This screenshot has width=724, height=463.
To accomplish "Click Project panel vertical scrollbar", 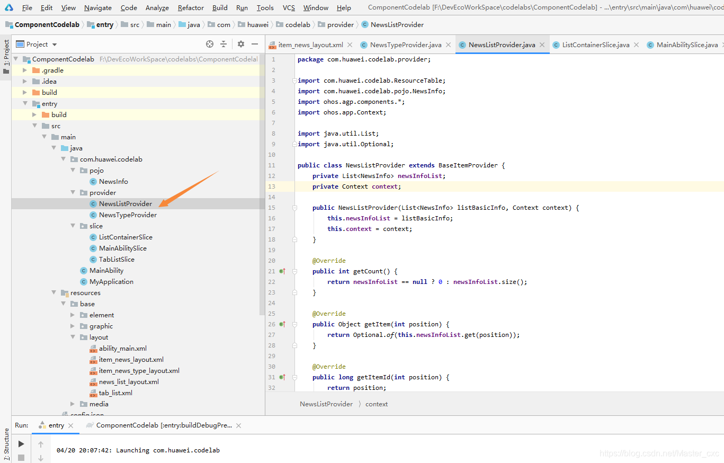I will click(262, 184).
